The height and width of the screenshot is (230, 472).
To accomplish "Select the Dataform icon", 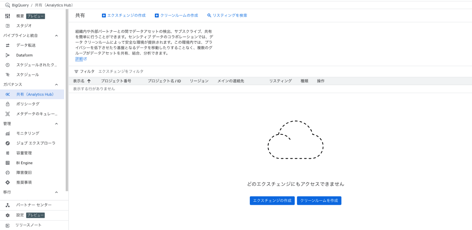I will pos(8,55).
